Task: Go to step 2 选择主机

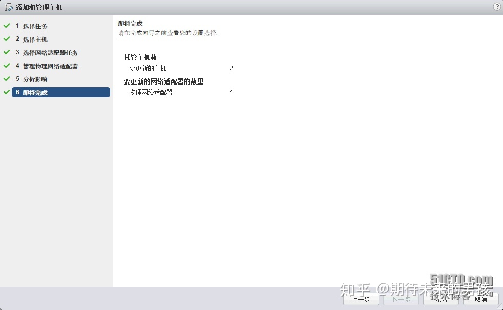Action: tap(31, 39)
